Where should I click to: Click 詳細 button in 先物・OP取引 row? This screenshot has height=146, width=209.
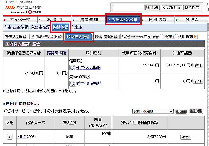[198, 81]
